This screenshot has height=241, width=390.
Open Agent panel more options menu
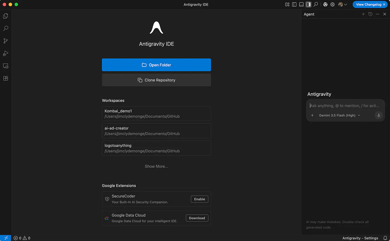click(377, 14)
